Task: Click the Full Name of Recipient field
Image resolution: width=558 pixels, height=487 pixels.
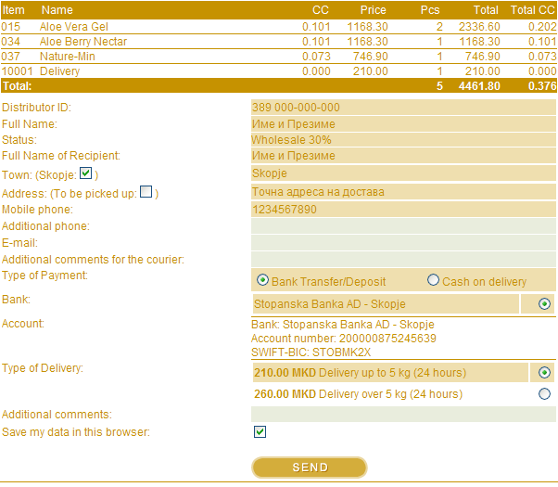Action: click(403, 156)
